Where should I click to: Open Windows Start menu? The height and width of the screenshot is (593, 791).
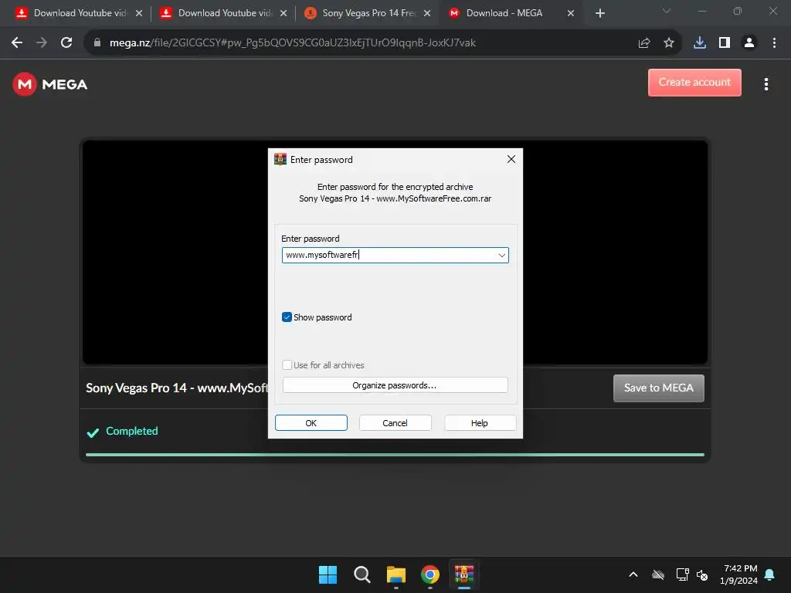pos(328,574)
